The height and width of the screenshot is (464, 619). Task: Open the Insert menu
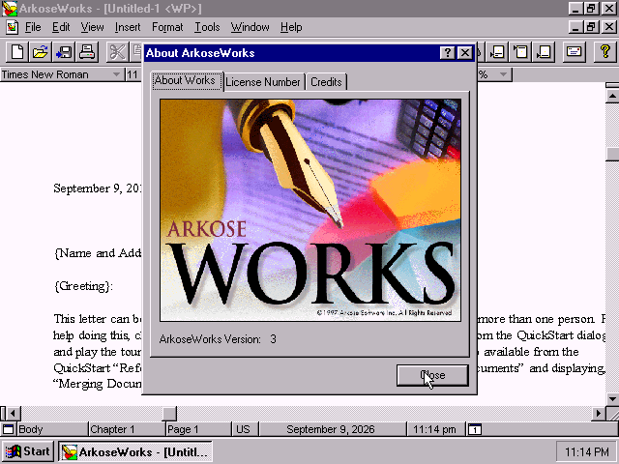128,27
